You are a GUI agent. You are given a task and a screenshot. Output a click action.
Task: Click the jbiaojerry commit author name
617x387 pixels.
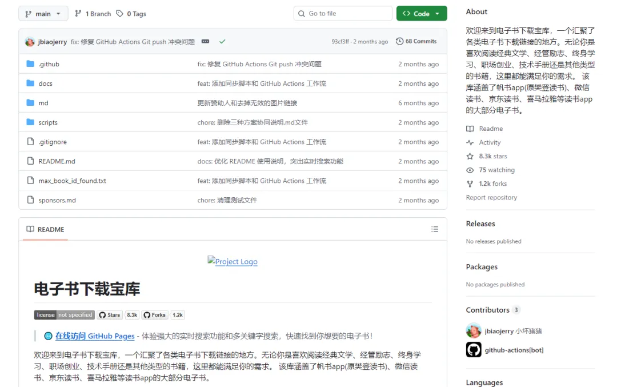tap(53, 42)
